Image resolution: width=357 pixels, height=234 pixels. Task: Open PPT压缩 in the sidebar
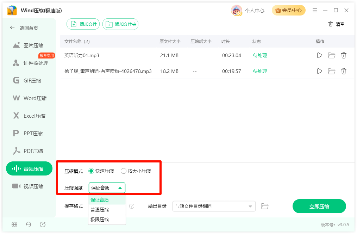pyautogui.click(x=29, y=133)
